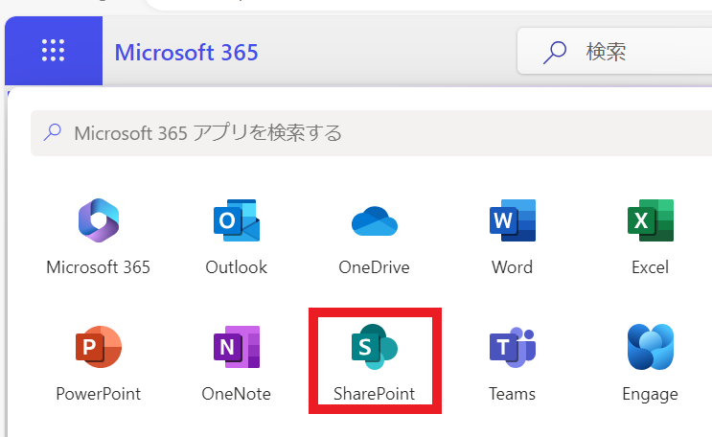Launch the PowerPoint app
The height and width of the screenshot is (437, 712).
[x=99, y=347]
